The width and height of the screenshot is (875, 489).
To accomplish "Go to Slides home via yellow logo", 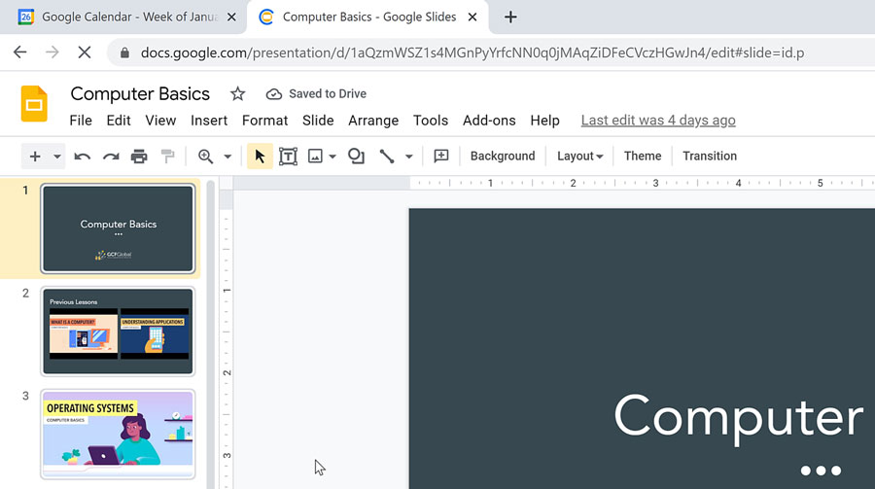I will [x=34, y=104].
